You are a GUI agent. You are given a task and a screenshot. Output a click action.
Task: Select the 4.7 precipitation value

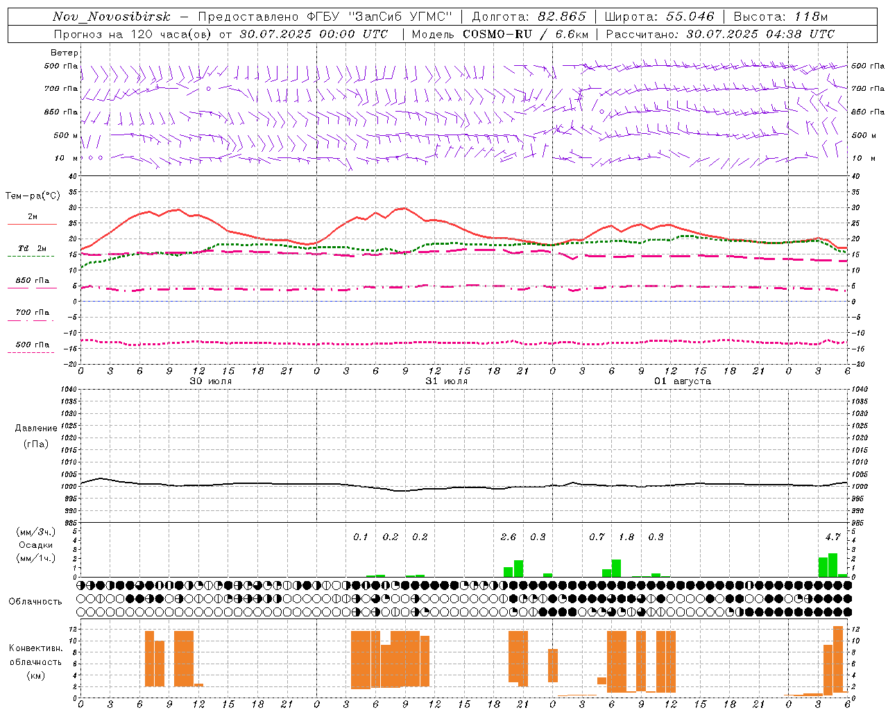pyautogui.click(x=833, y=537)
